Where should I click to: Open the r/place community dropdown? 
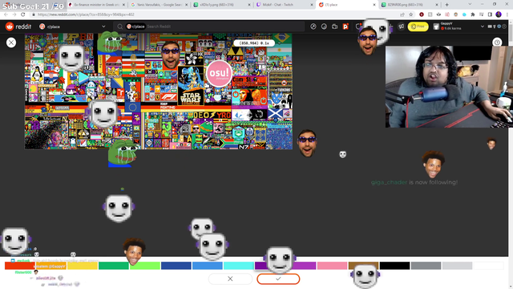[x=72, y=26]
